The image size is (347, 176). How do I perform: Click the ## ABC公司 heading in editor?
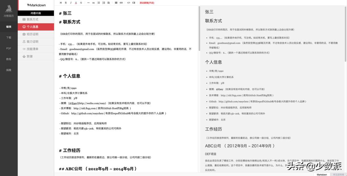coord(98,169)
